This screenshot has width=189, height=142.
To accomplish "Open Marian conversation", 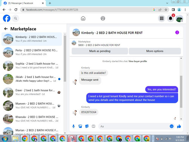I will 32,131.
